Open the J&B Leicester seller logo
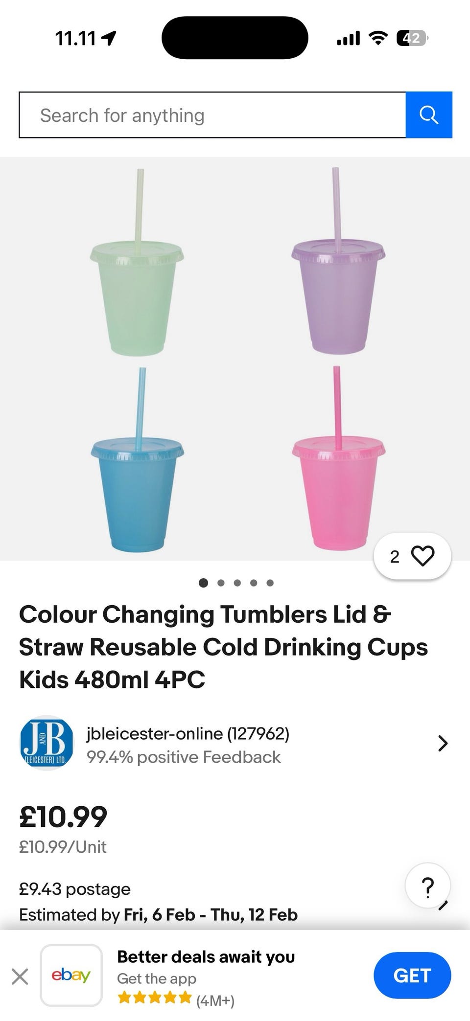This screenshot has height=1021, width=470. coord(47,743)
